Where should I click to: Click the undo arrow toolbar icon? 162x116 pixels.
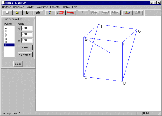(128, 13)
